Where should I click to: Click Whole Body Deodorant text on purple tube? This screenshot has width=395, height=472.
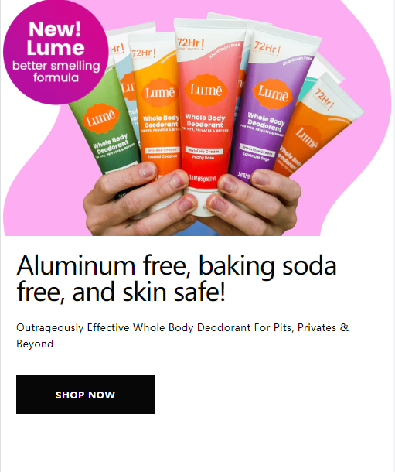pyautogui.click(x=266, y=121)
